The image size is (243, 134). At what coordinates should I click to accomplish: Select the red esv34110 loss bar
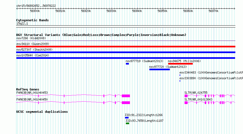pos(126,47)
